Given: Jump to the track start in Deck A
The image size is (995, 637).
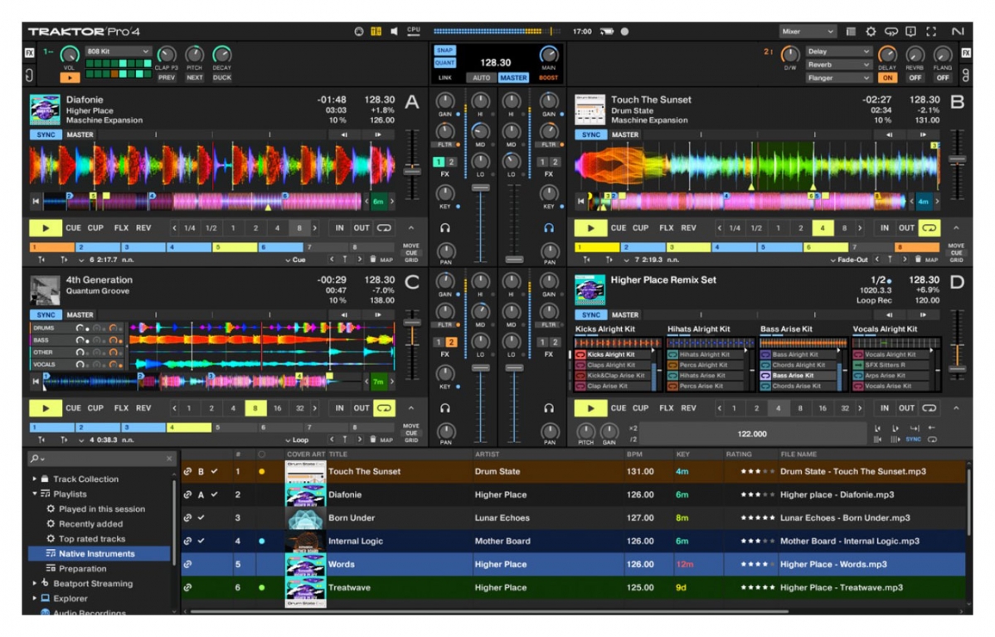Looking at the screenshot, I should pos(36,202).
